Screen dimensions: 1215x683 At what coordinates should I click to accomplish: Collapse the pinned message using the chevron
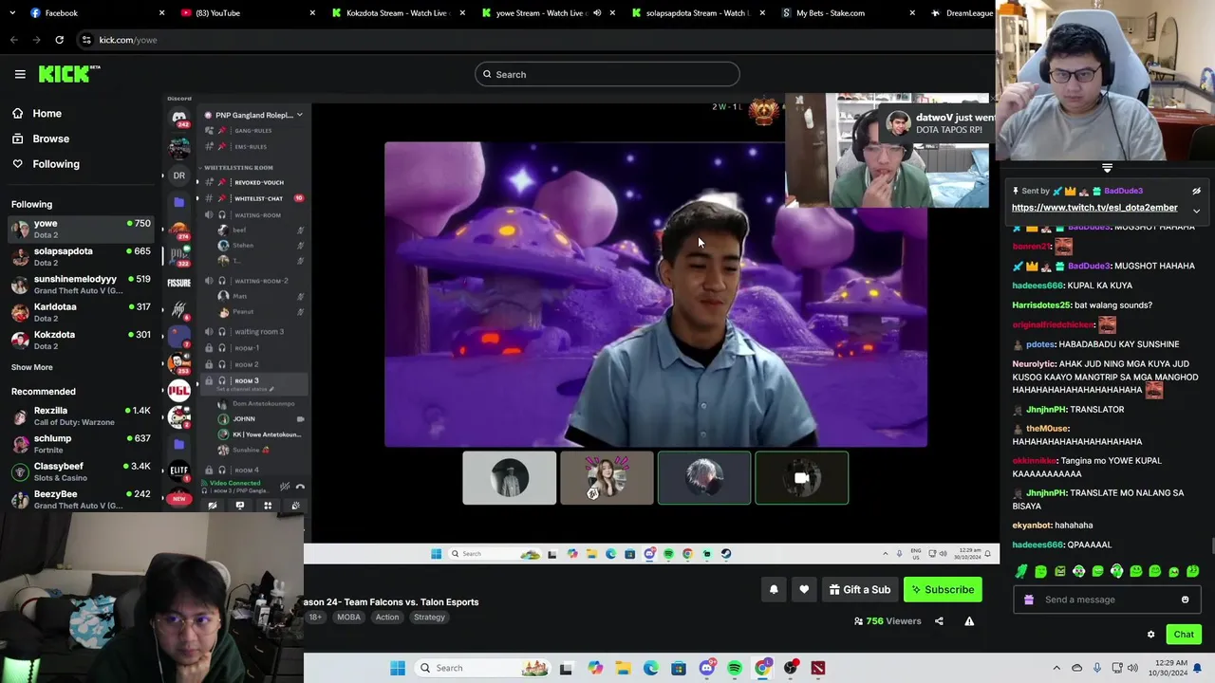coord(1196,211)
